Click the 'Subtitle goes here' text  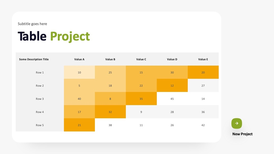coord(32,24)
